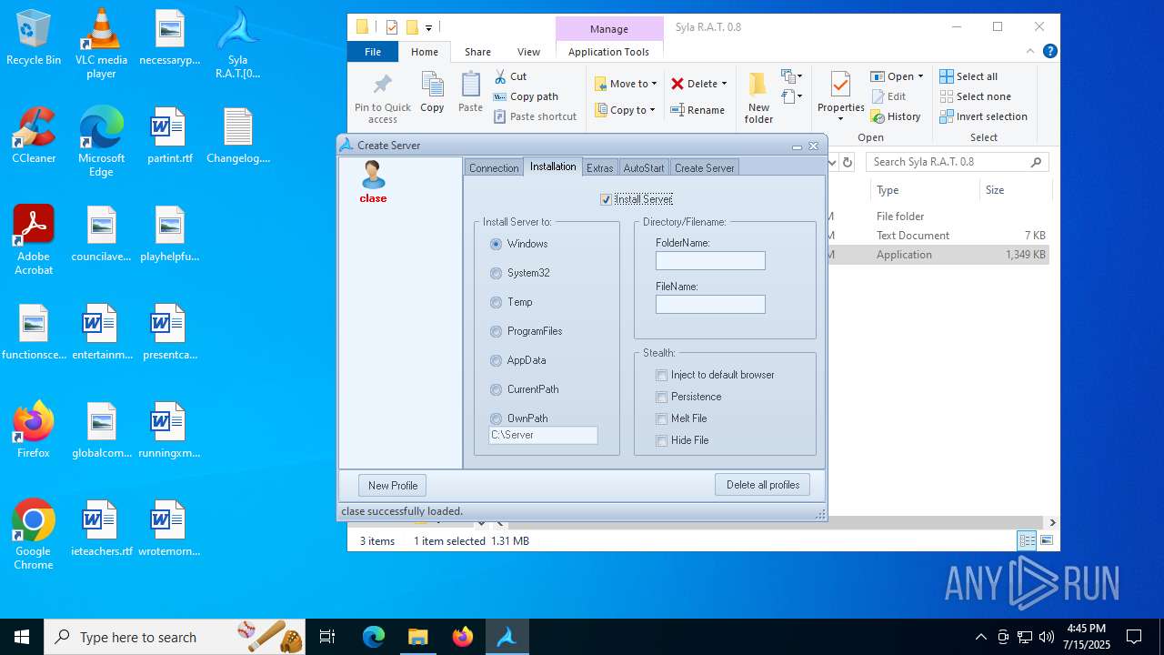This screenshot has height=655, width=1164.
Task: Click the FileName input field
Action: tap(710, 305)
